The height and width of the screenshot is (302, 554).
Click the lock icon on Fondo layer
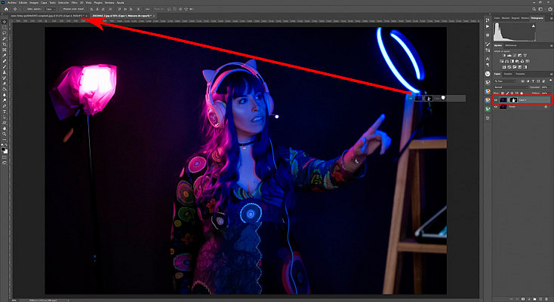coord(546,106)
